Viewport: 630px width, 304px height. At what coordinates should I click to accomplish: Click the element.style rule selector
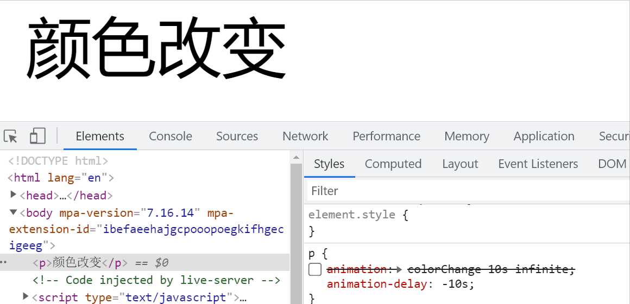click(x=352, y=215)
